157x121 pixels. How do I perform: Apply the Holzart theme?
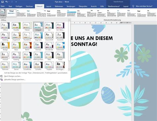pyautogui.click(x=5, y=56)
